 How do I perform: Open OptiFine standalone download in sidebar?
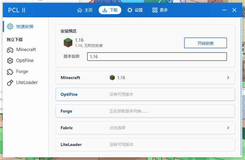(x=25, y=61)
